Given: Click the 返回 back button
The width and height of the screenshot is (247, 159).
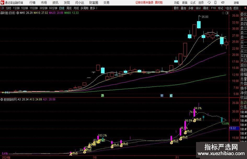Looking at the screenshot, I should click(x=236, y=8).
